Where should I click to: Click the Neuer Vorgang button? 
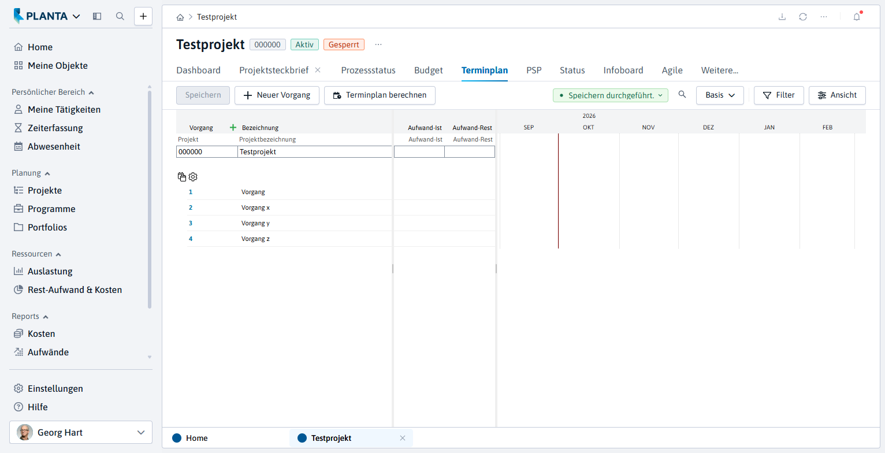(277, 95)
